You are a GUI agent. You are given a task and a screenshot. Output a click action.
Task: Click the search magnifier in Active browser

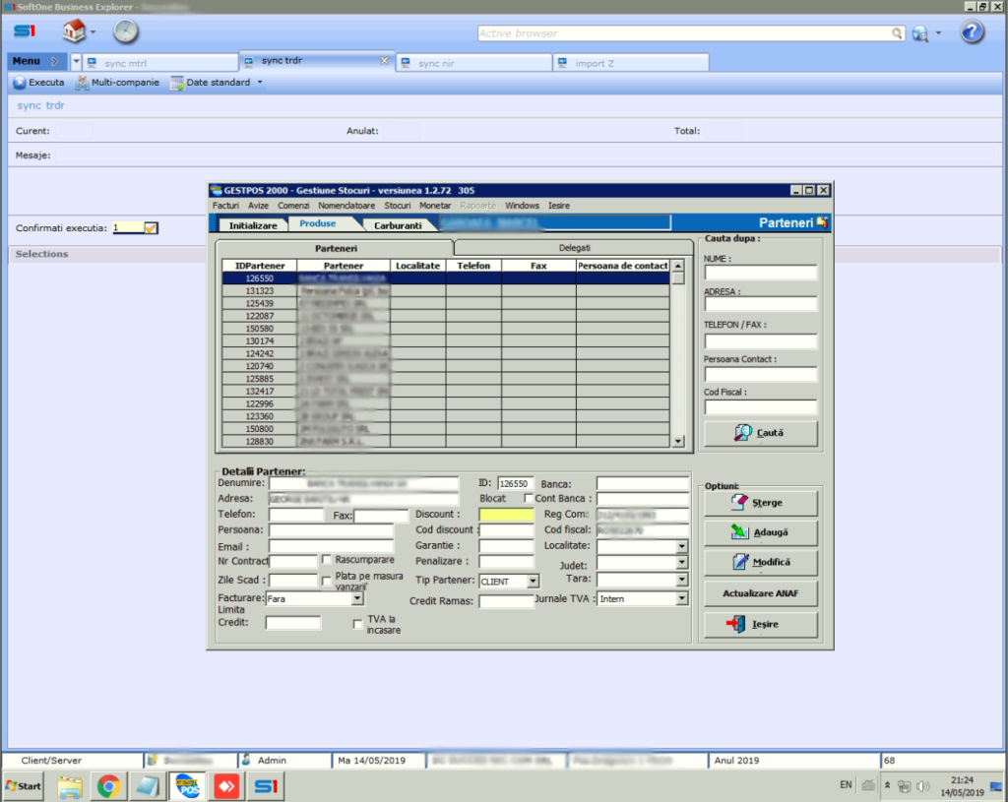(896, 32)
